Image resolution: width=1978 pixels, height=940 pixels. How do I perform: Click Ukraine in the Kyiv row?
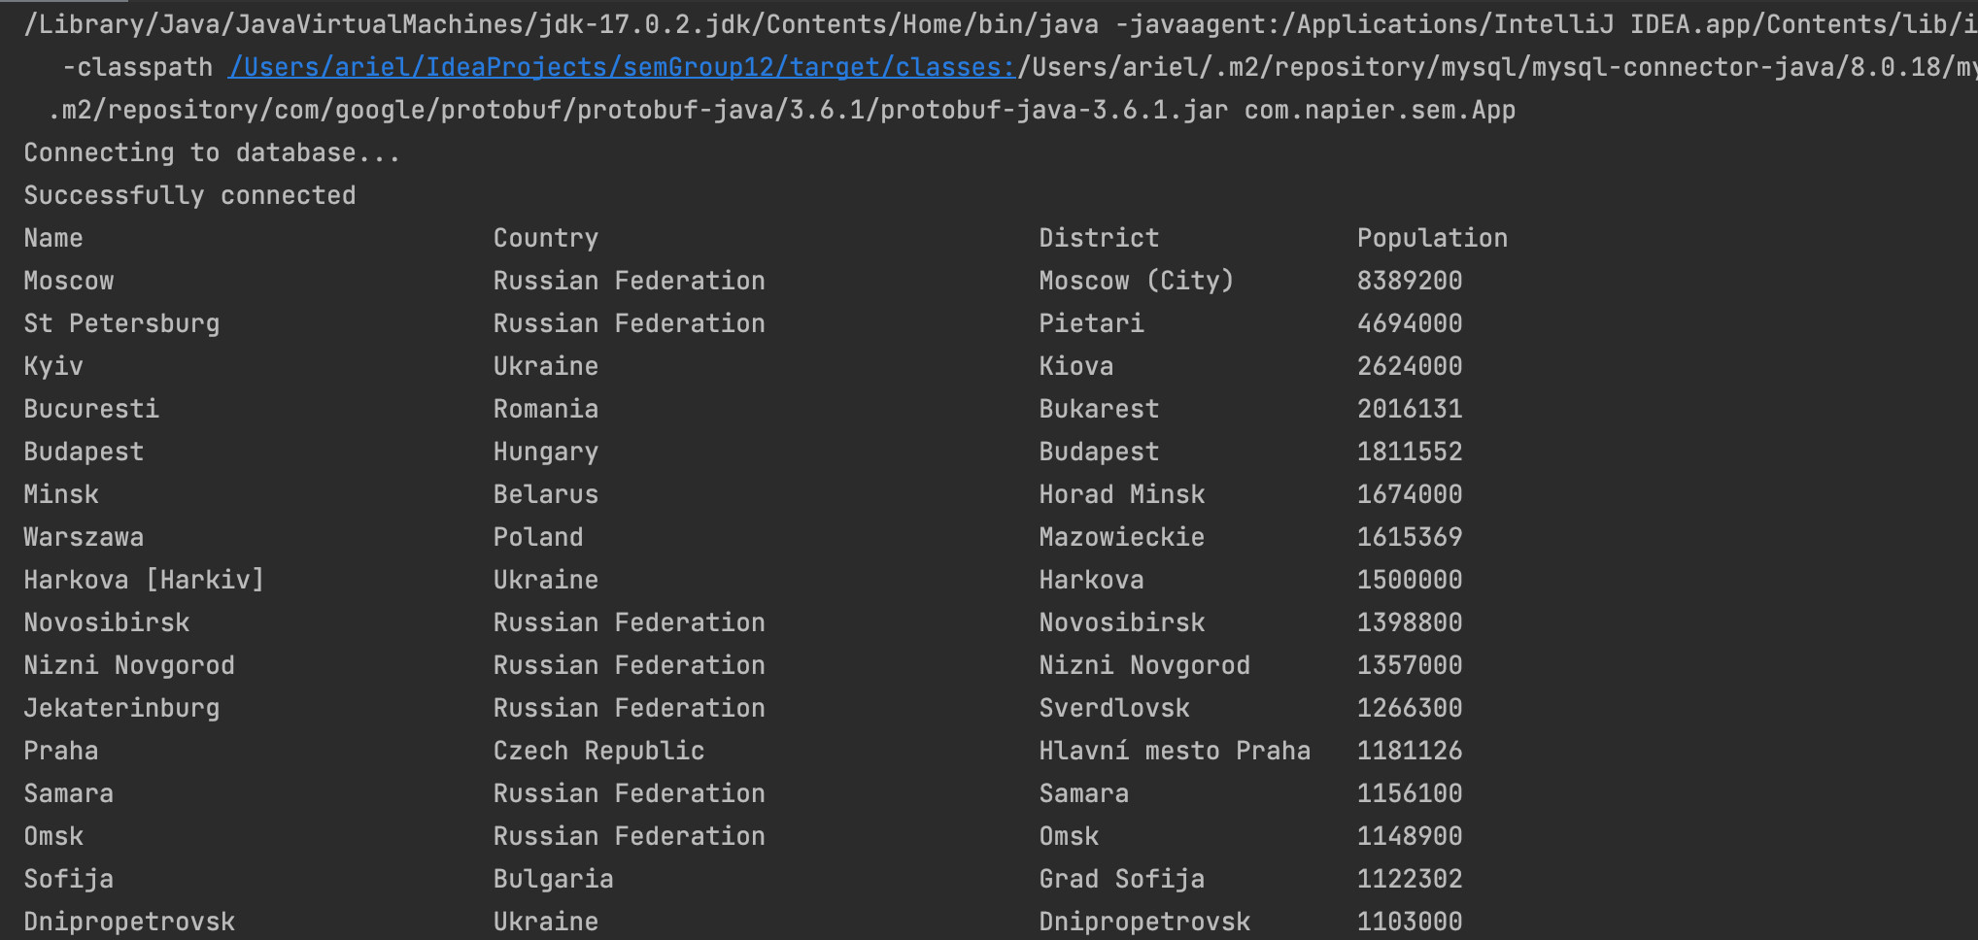(546, 366)
